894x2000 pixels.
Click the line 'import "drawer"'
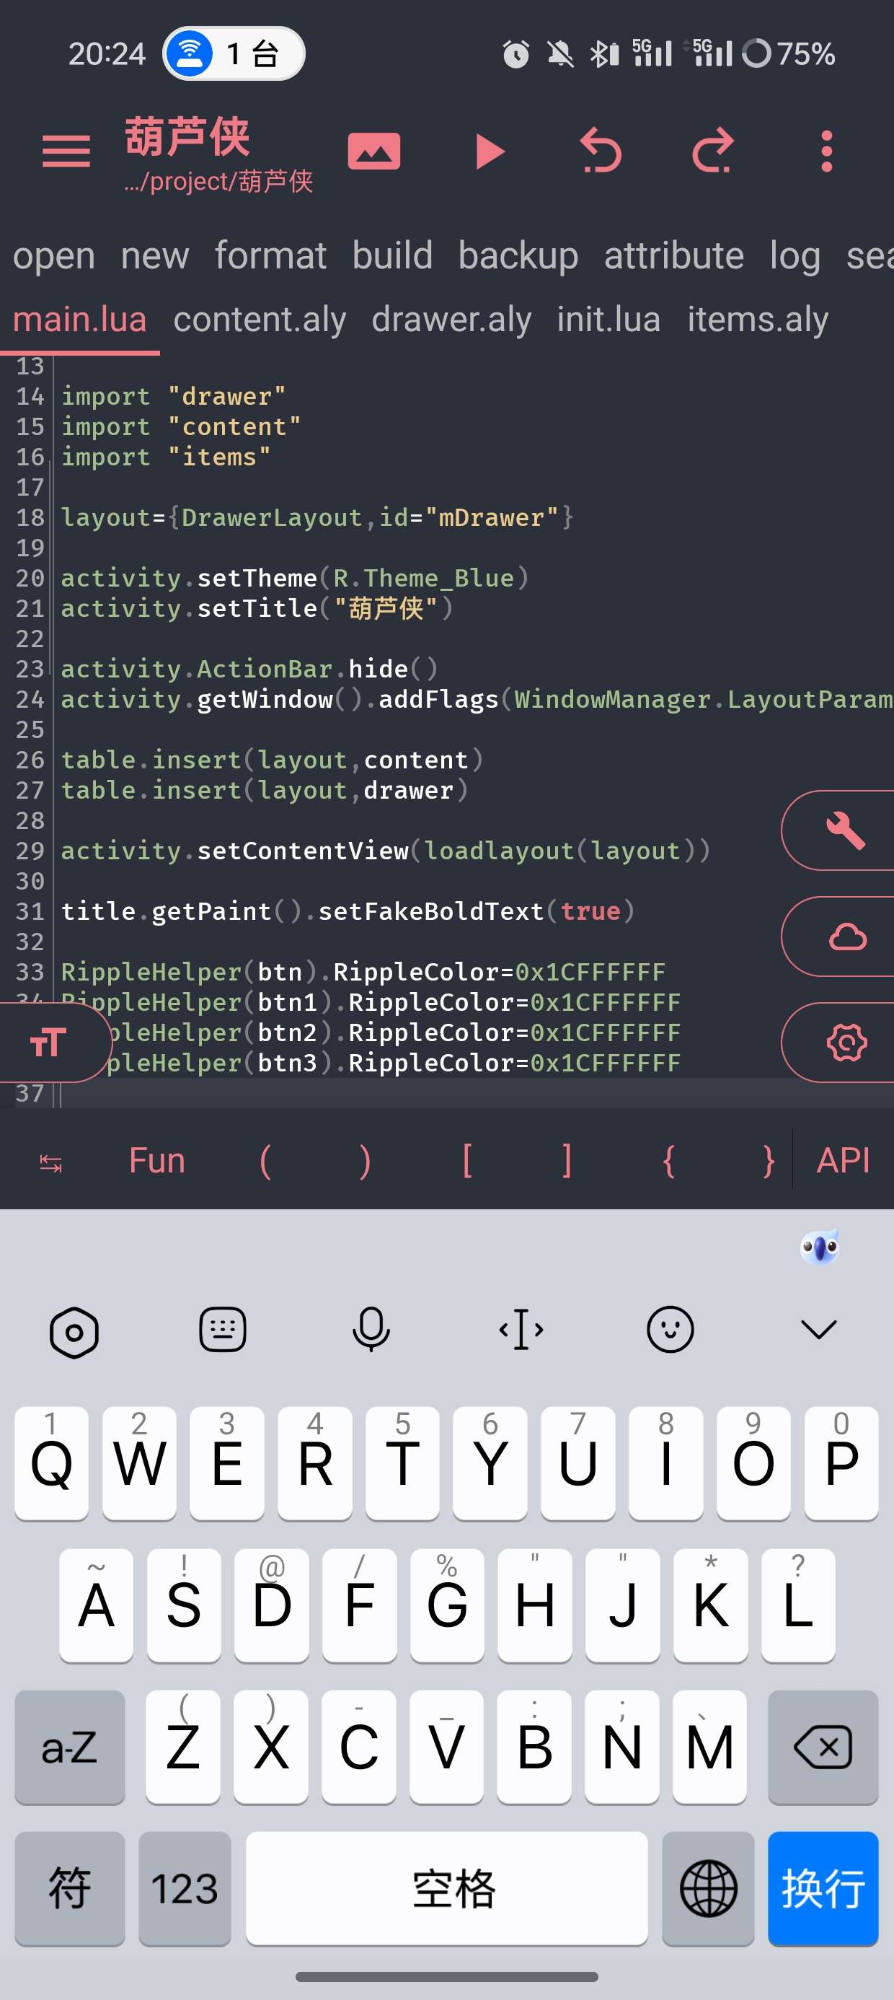[x=173, y=396]
